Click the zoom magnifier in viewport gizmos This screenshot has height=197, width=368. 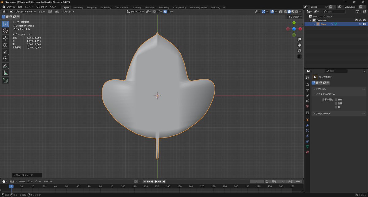click(x=299, y=39)
